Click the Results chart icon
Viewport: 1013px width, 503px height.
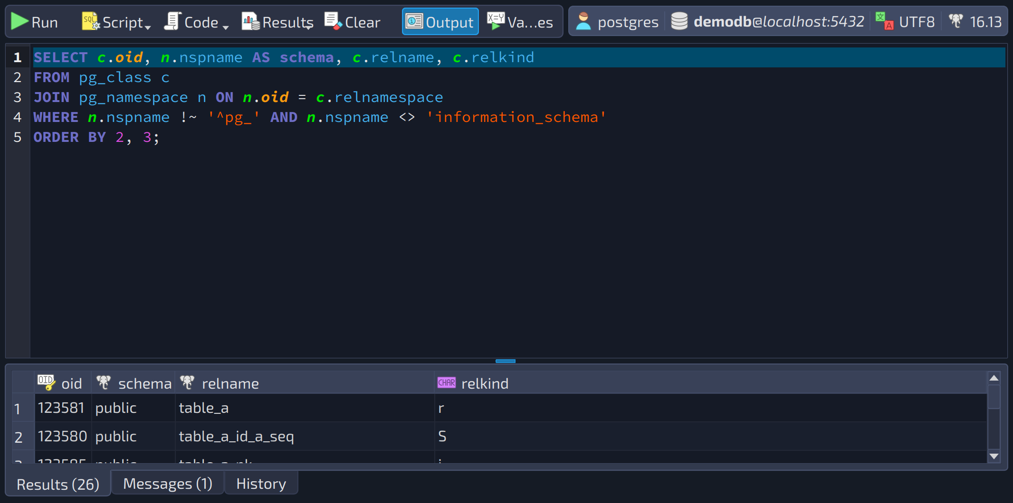point(250,21)
